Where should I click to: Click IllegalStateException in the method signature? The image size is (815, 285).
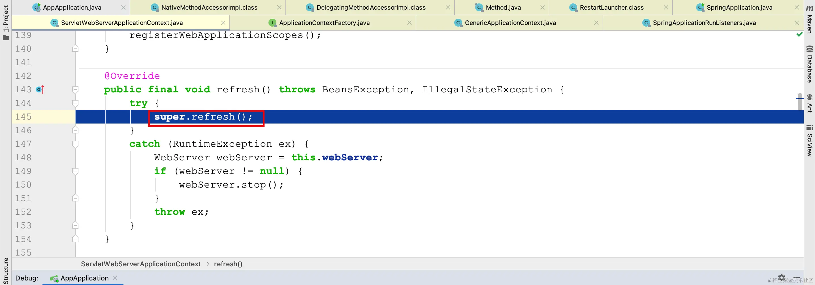tap(487, 90)
